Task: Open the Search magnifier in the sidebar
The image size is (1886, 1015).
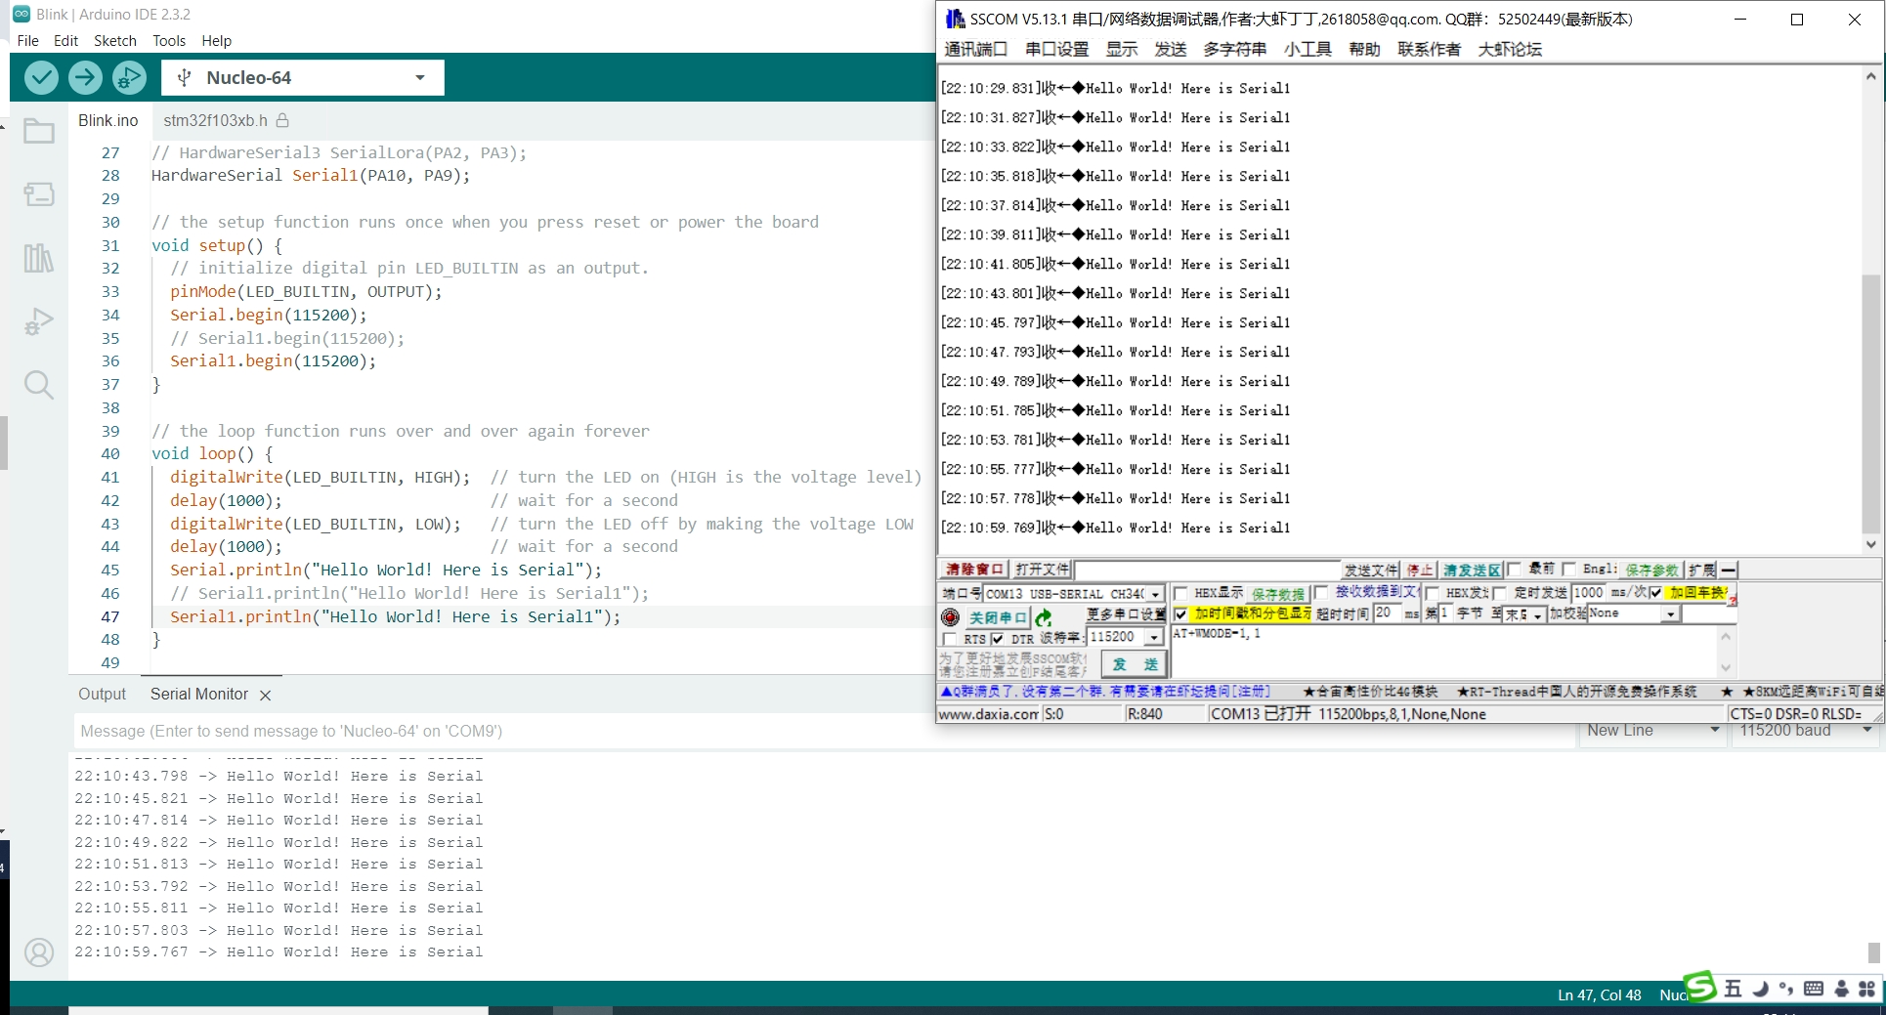Action: [x=39, y=385]
